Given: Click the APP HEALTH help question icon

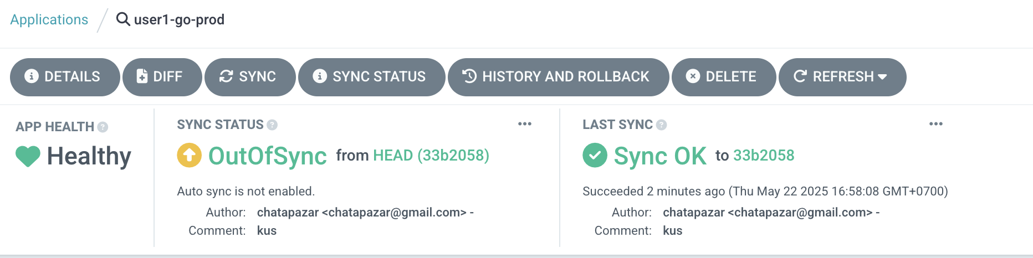Looking at the screenshot, I should tap(103, 127).
